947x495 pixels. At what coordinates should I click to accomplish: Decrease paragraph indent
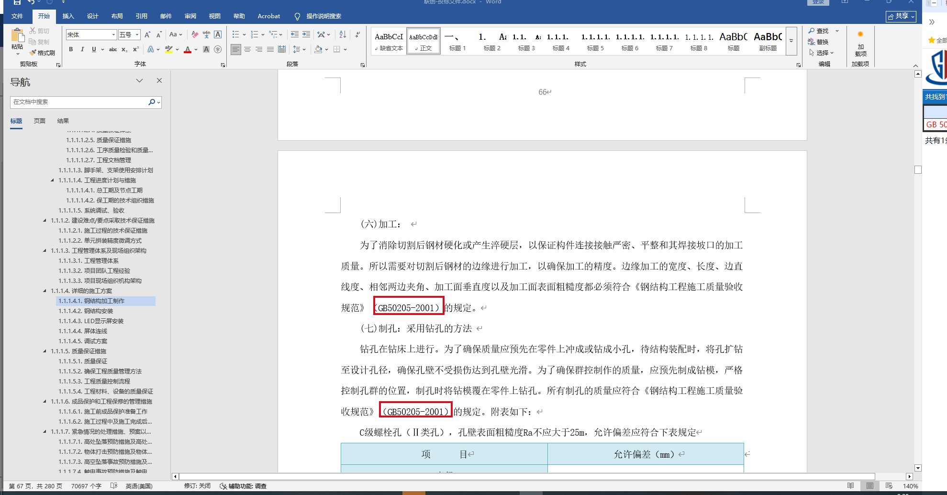295,34
